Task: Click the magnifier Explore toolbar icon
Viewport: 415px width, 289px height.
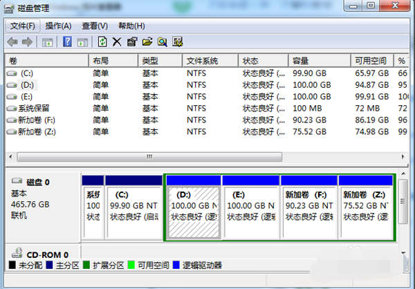Action: point(162,42)
